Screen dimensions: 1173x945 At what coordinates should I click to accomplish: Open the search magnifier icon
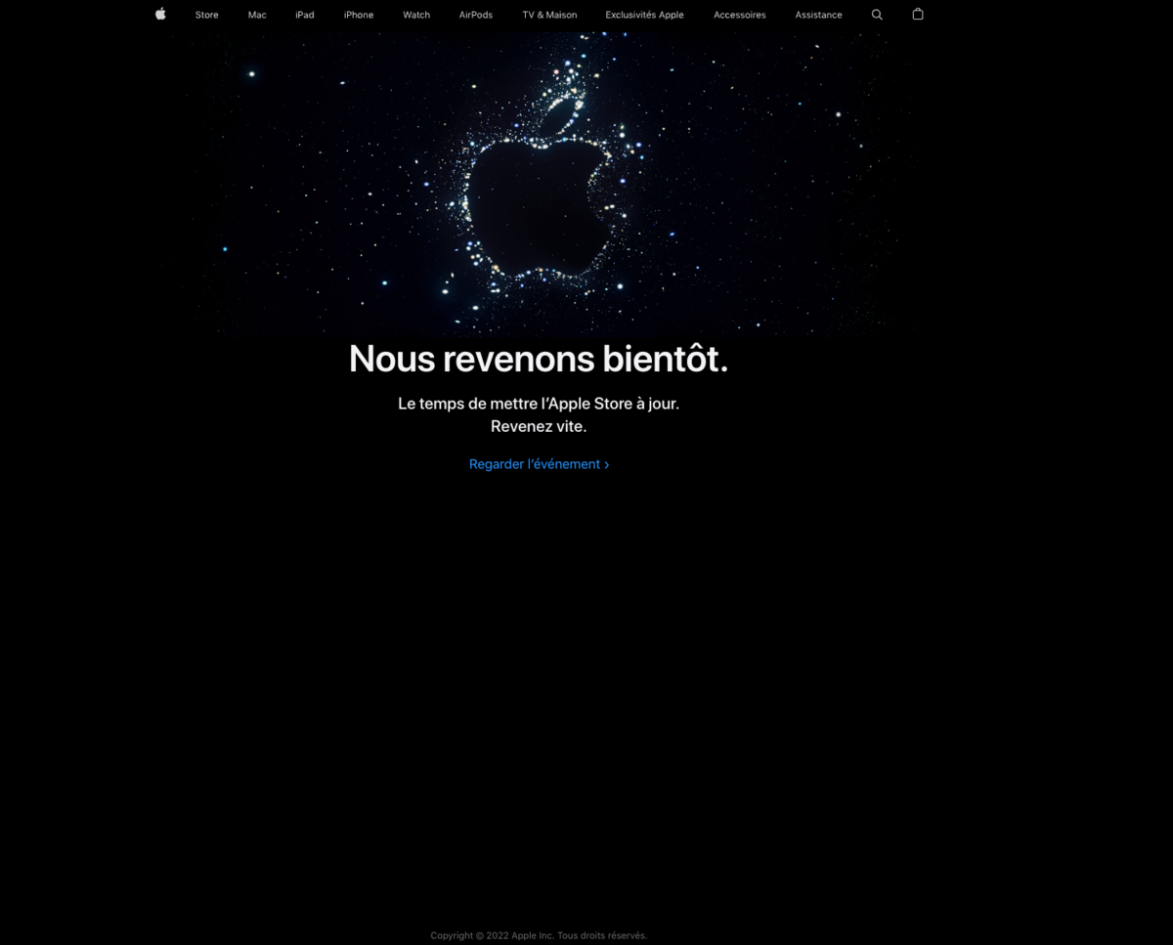tap(877, 15)
